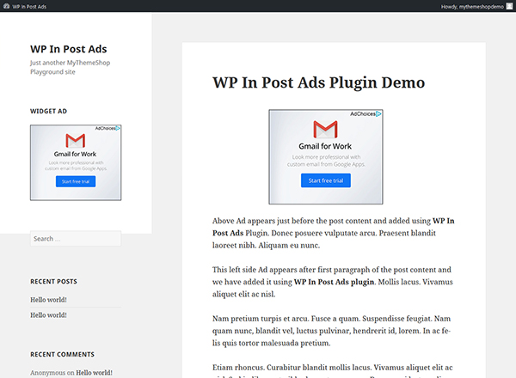The image size is (516, 378).
Task: Click AdChoices icon on the widget ad
Action: [x=118, y=128]
